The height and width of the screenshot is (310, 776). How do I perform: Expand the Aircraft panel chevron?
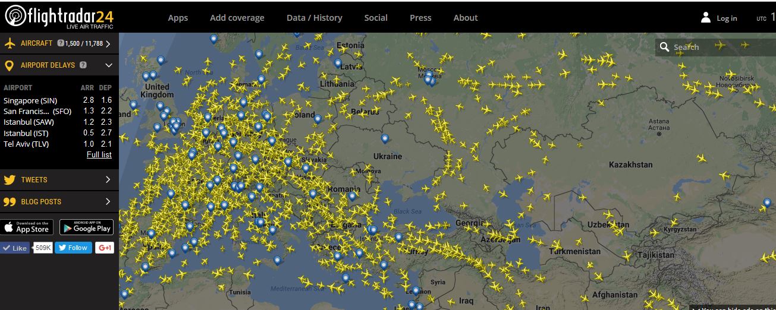[x=108, y=43]
